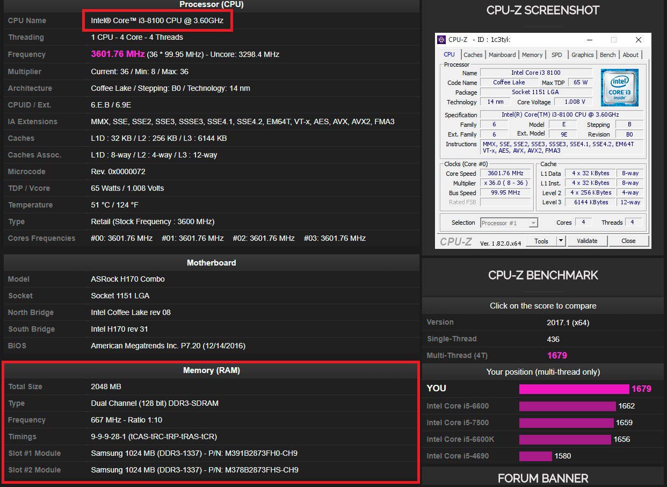Viewport: 667px width, 487px height.
Task: Click 'Dual Channel (128 bit) DDR3-SDRAM'
Action: click(155, 403)
